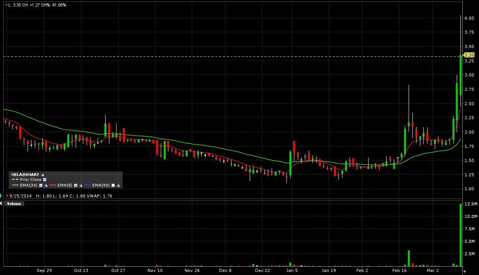The width and height of the screenshot is (479, 275).
Task: Click the blue plus icon at left chart edge
Action: pyautogui.click(x=1, y=196)
